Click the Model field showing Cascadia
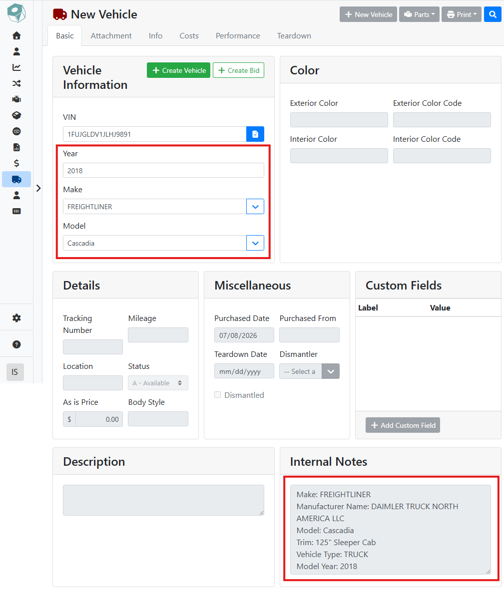Viewport: 504px width, 605px height. click(155, 243)
